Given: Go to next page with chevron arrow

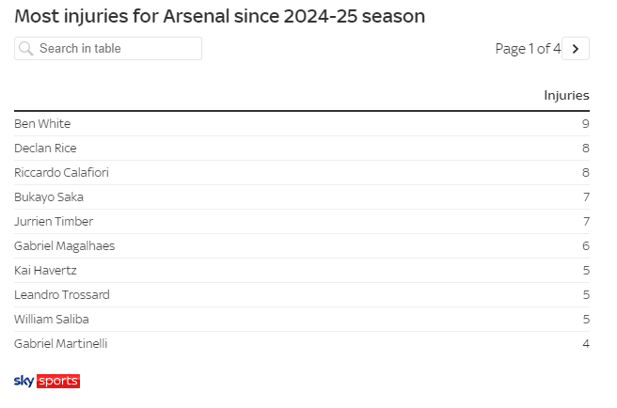Looking at the screenshot, I should click(576, 49).
